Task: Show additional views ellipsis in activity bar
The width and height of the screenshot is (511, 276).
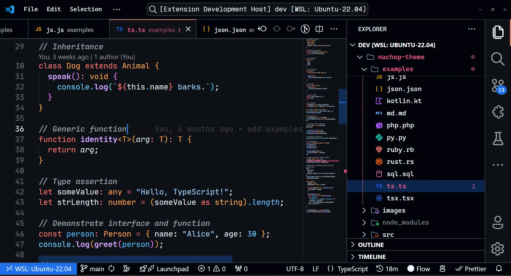Action: pos(498,165)
